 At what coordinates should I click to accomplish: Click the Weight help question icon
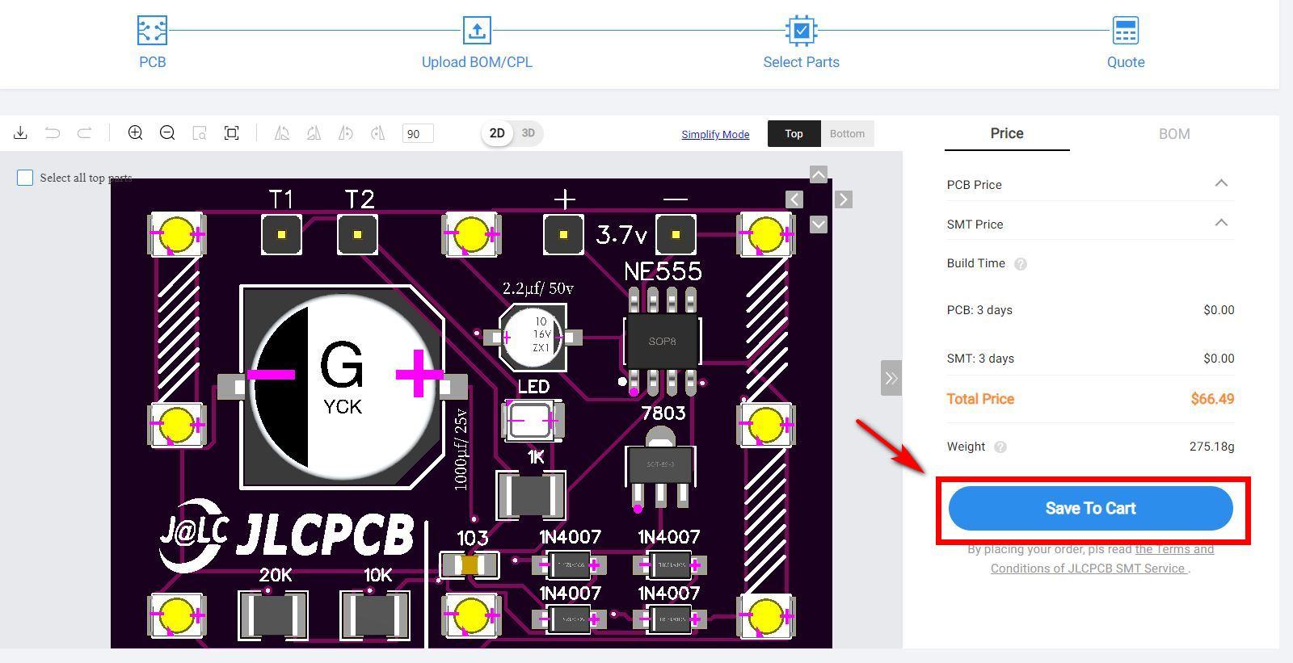click(x=1000, y=447)
